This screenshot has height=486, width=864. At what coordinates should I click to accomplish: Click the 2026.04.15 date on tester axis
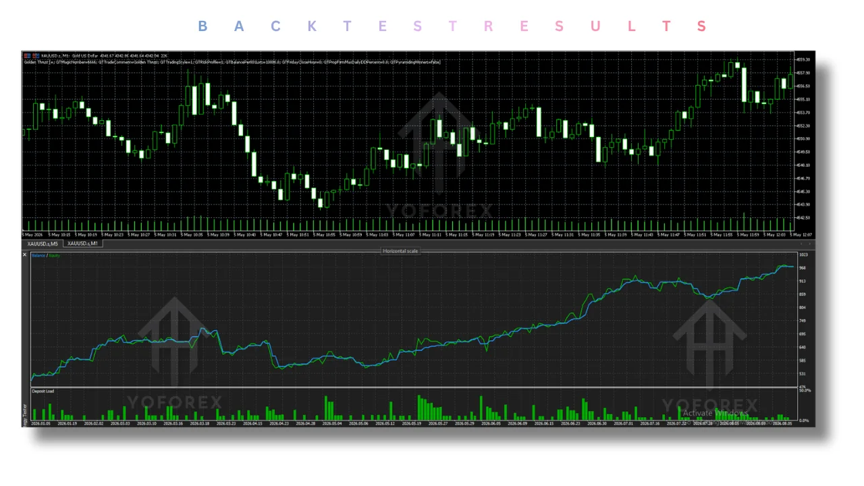click(x=252, y=423)
